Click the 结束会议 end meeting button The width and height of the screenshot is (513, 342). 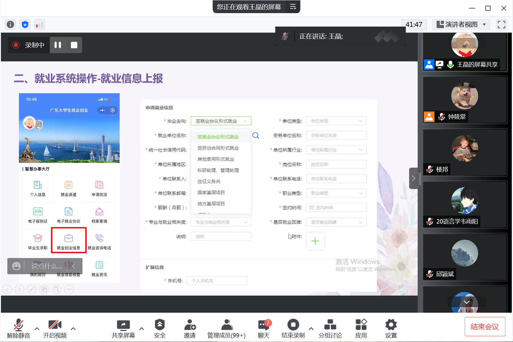[485, 327]
